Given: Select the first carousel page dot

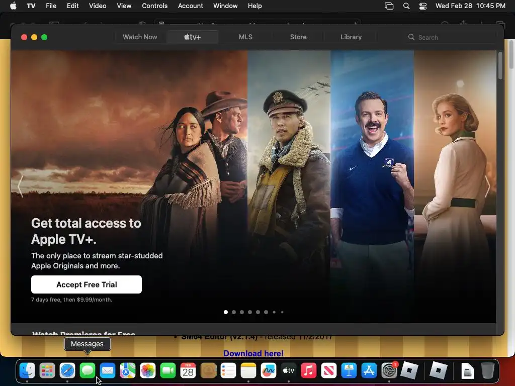Looking at the screenshot, I should [x=226, y=312].
